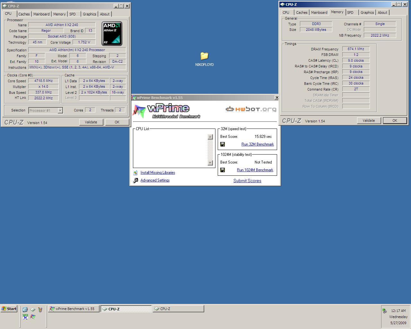Click Validate in the left CPU-Z window
The width and height of the screenshot is (411, 329).
(91, 122)
